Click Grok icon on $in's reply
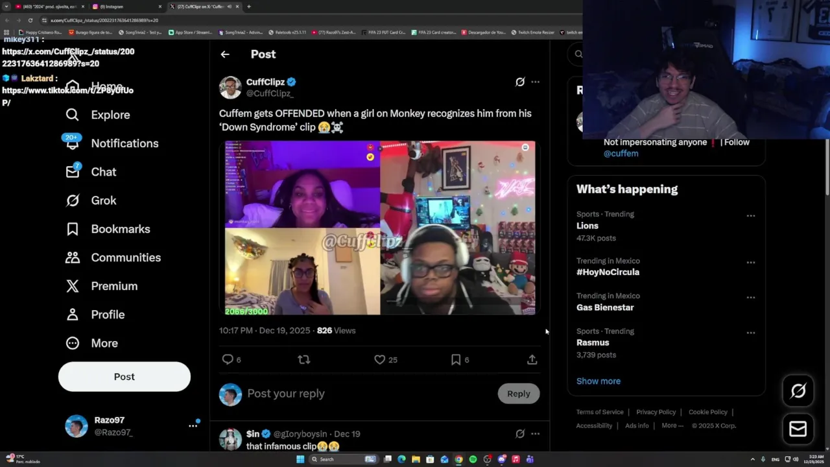Image resolution: width=830 pixels, height=467 pixels. (519, 434)
